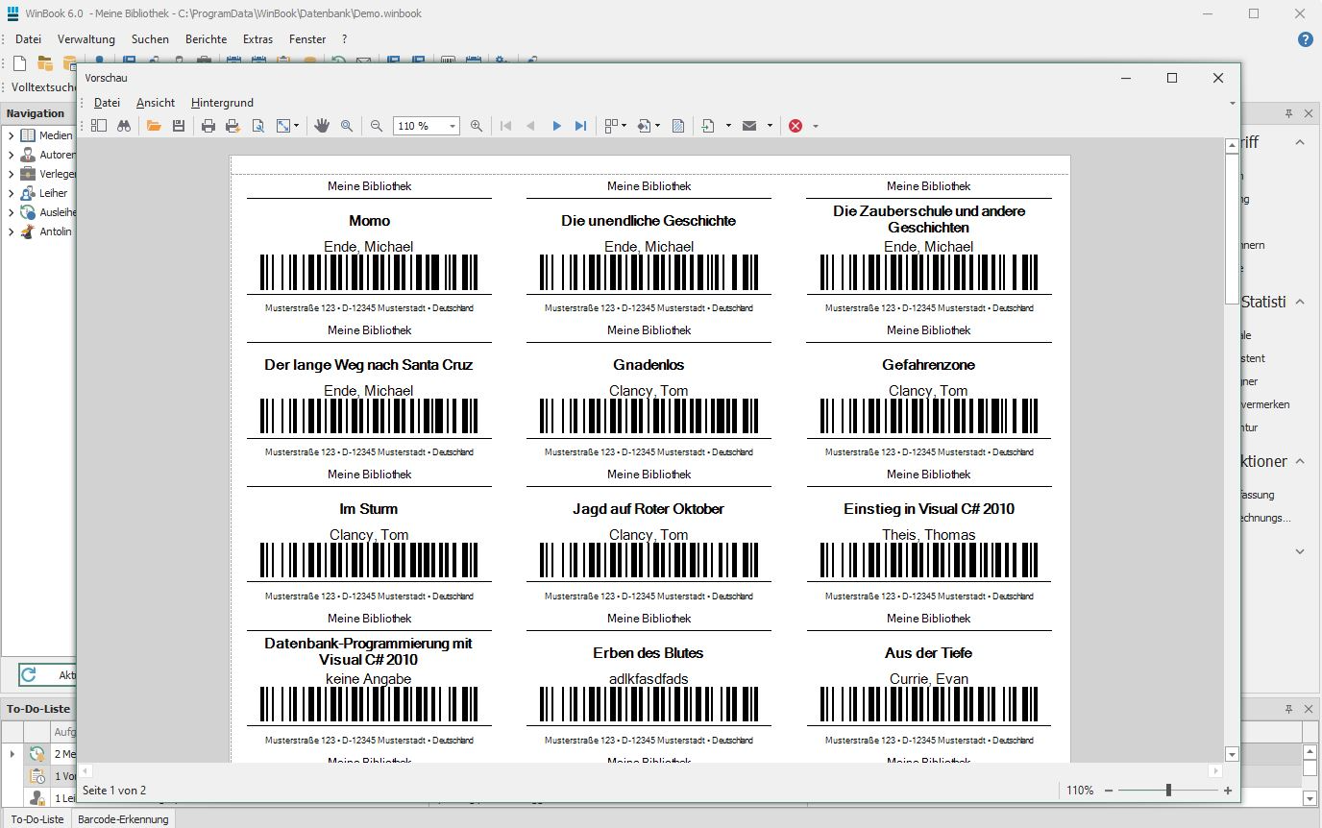
Task: Switch to the Barcode-Erkennung tab
Action: (123, 819)
